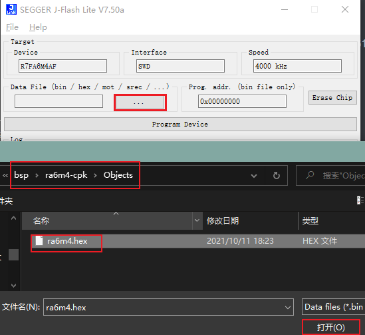The width and height of the screenshot is (365, 335).
Task: Click the Erase Chip button
Action: 332,97
